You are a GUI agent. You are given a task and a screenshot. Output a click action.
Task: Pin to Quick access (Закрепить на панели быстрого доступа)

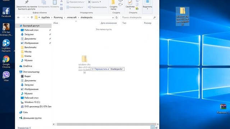[27, 5]
